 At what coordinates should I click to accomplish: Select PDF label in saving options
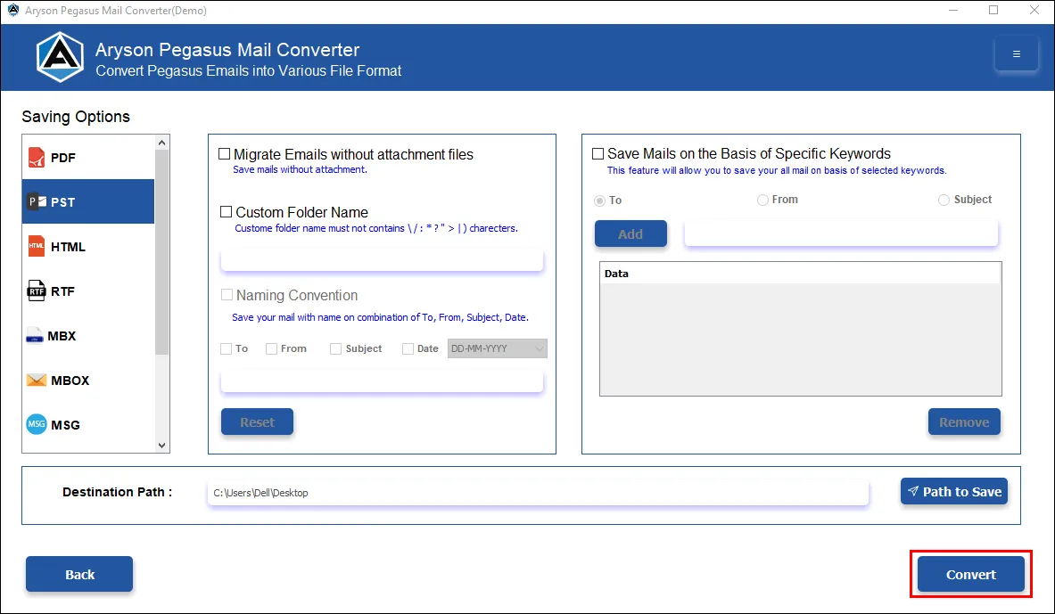pyautogui.click(x=63, y=158)
